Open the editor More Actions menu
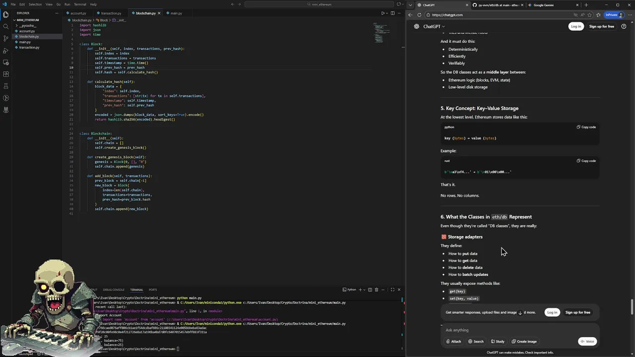This screenshot has width=635, height=357. pyautogui.click(x=400, y=13)
